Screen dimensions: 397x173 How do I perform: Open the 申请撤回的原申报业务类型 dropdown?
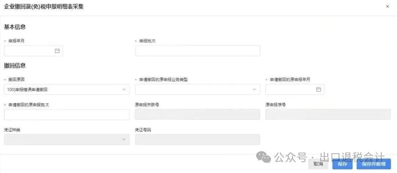tap(254, 89)
